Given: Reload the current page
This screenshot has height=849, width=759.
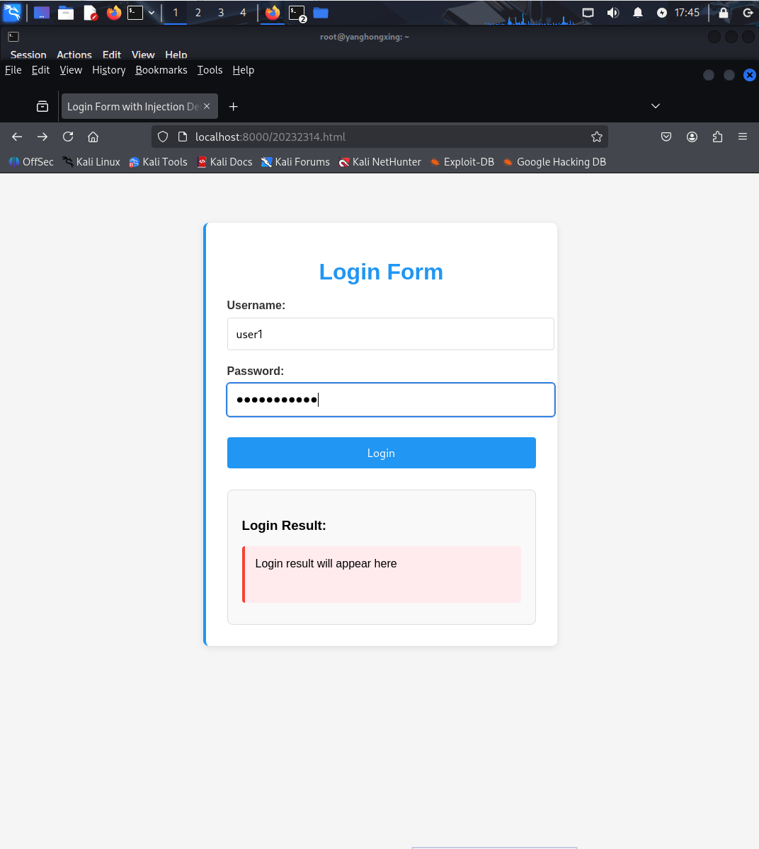Looking at the screenshot, I should click(x=68, y=137).
